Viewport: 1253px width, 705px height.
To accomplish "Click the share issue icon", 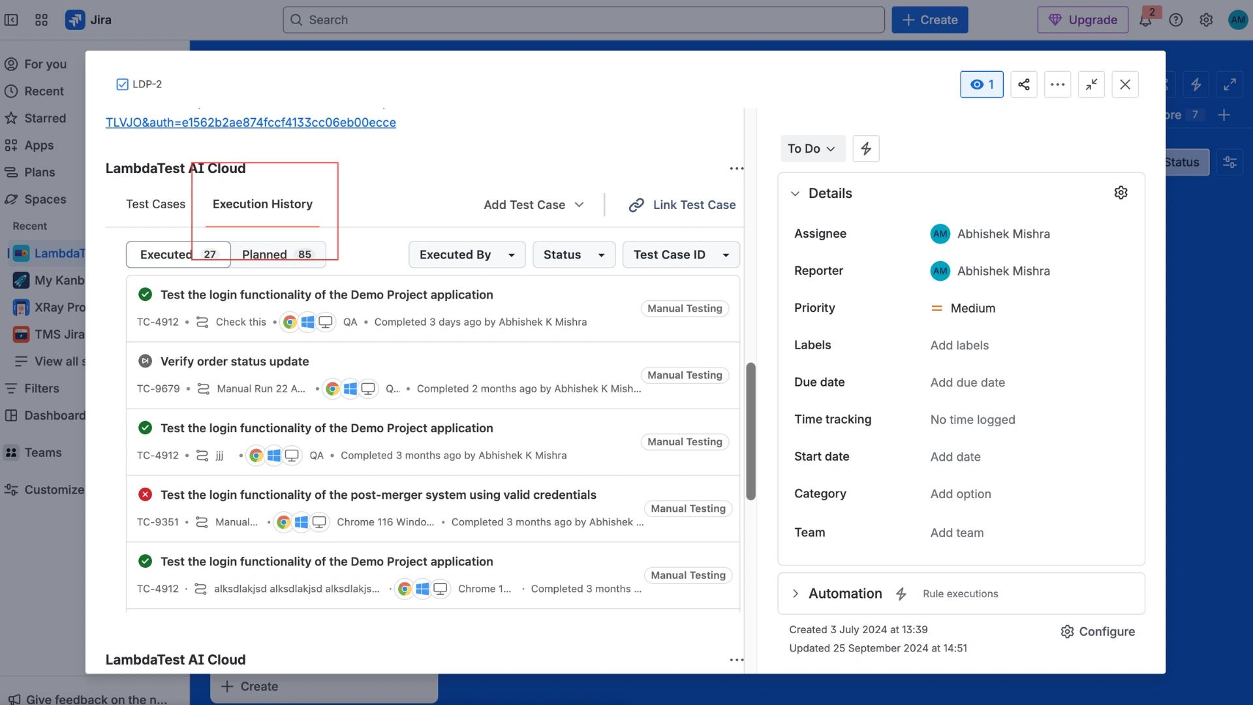I will pos(1023,84).
